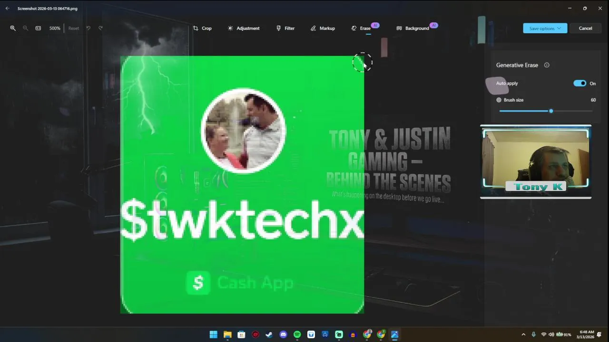Open the Crop tool
Screen dimensions: 609x342
coord(202,28)
